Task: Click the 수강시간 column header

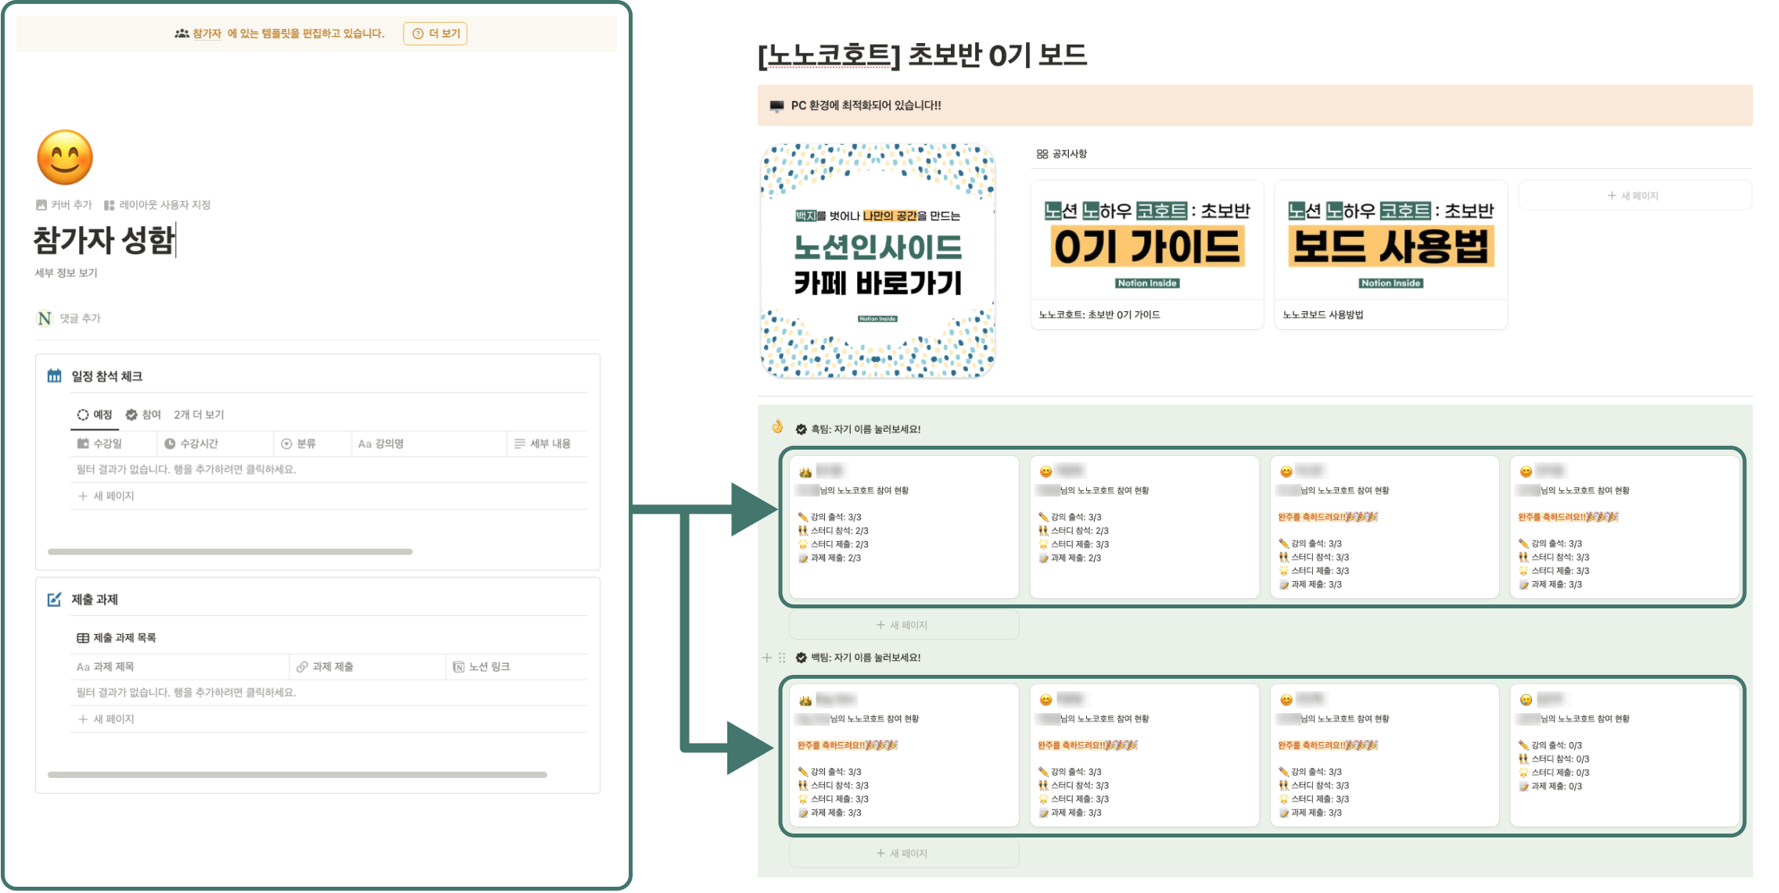Action: (215, 443)
